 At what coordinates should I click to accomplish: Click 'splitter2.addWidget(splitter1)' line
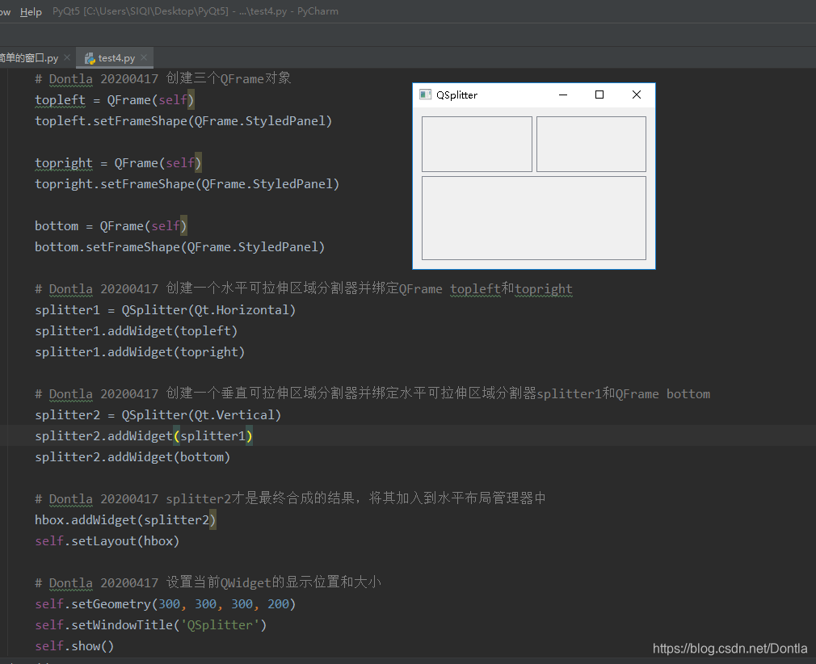144,436
